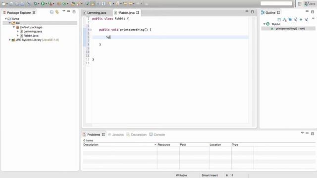This screenshot has width=317, height=178.
Task: Click the Debug bug icon
Action: [x=35, y=3]
